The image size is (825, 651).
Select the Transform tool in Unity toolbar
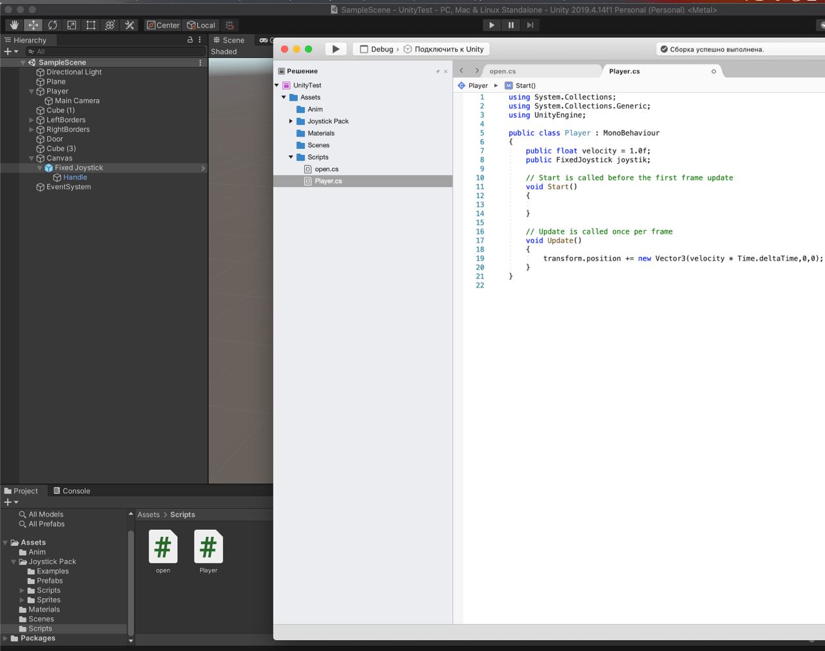coord(110,25)
